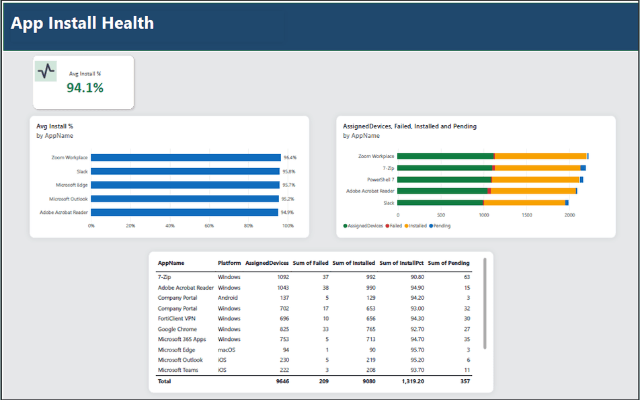The image size is (640, 400).
Task: Click the orange Installed segment of 7-Zip bar
Action: point(538,168)
